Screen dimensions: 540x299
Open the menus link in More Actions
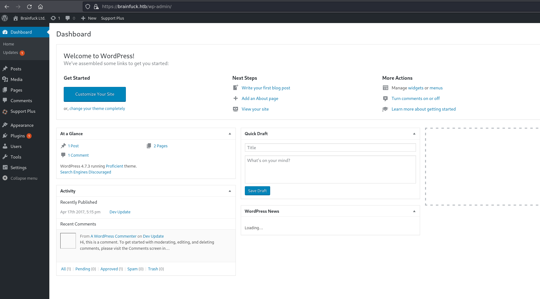(436, 88)
